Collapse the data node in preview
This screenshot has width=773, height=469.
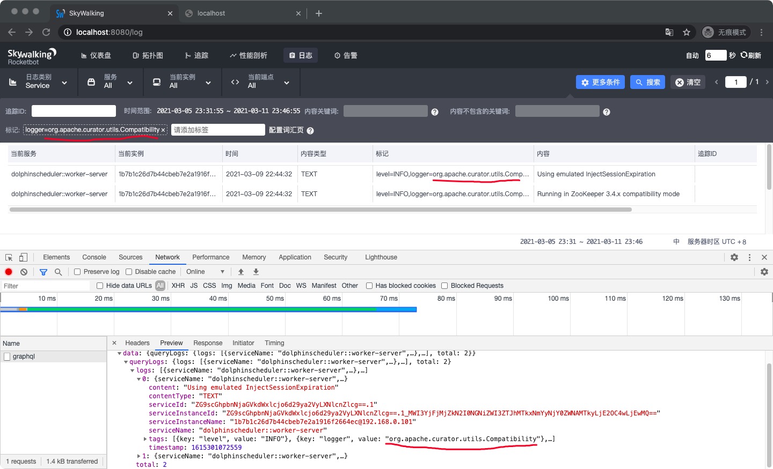119,354
